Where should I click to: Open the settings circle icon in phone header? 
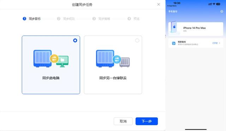coord(222,11)
